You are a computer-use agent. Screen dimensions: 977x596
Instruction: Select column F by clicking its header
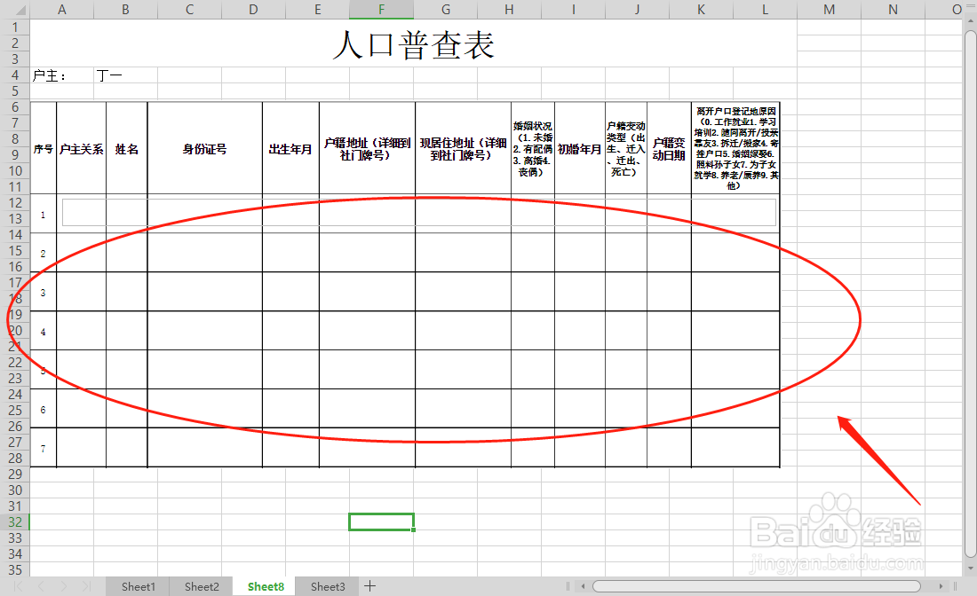(381, 9)
